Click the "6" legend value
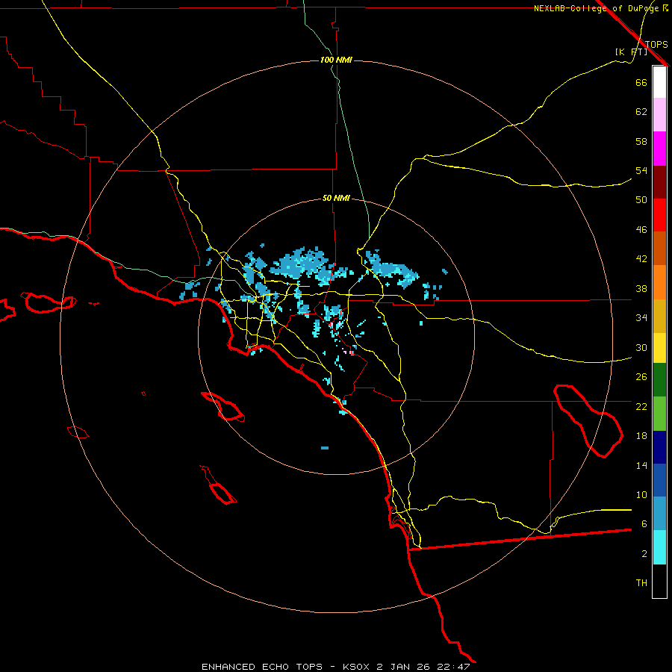Image resolution: width=672 pixels, height=672 pixels. pyautogui.click(x=644, y=524)
